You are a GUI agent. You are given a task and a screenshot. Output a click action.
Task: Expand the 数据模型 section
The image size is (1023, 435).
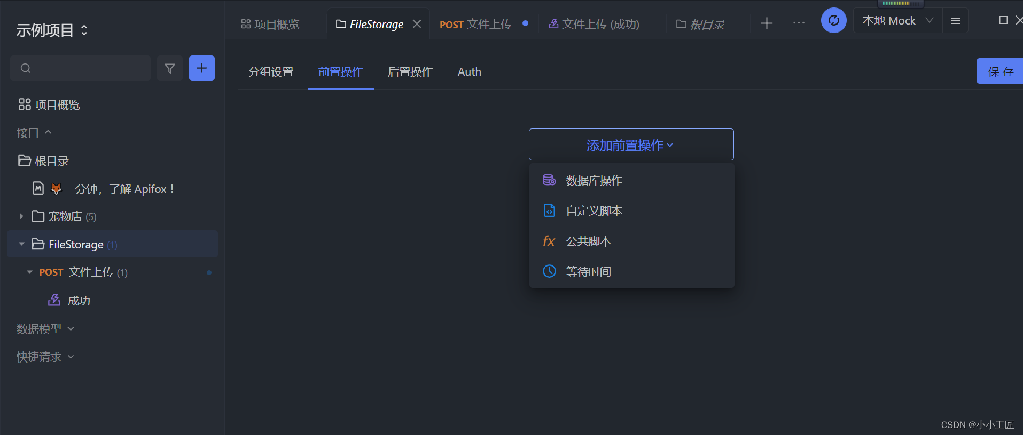point(45,329)
